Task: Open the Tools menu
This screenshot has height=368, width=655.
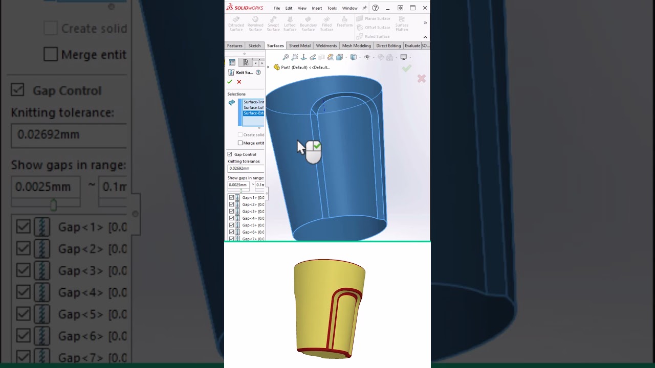Action: tap(332, 8)
